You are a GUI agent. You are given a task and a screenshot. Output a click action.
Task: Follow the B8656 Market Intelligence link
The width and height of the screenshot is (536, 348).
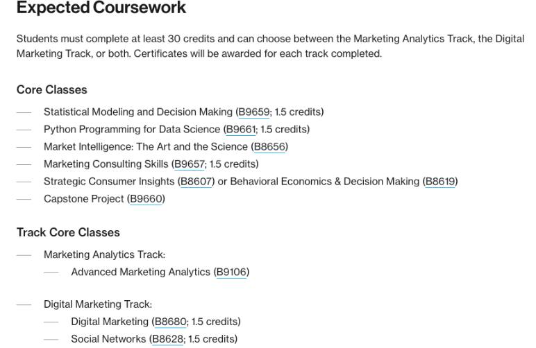coord(269,146)
